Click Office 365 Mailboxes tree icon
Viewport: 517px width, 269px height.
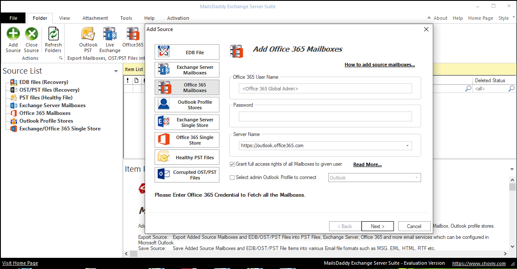point(13,113)
